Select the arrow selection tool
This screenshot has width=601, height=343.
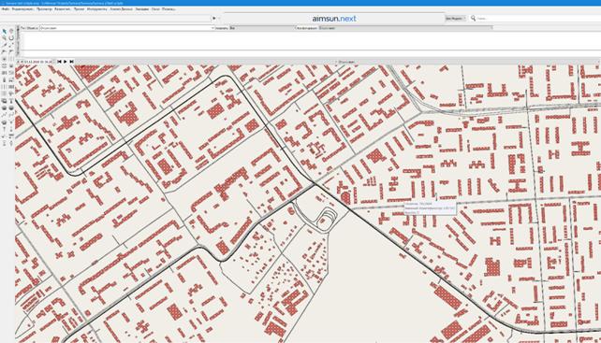[x=5, y=31]
